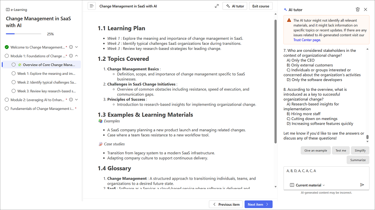Select Overview of Core Change Management item

pos(46,65)
